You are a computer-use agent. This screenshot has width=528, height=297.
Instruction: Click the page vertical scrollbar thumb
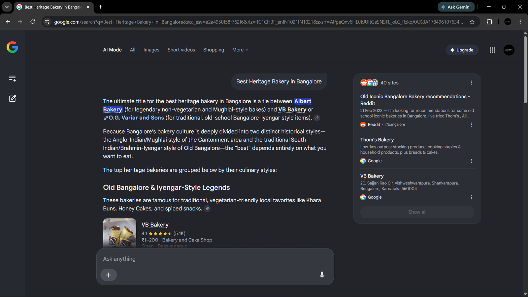[x=525, y=69]
